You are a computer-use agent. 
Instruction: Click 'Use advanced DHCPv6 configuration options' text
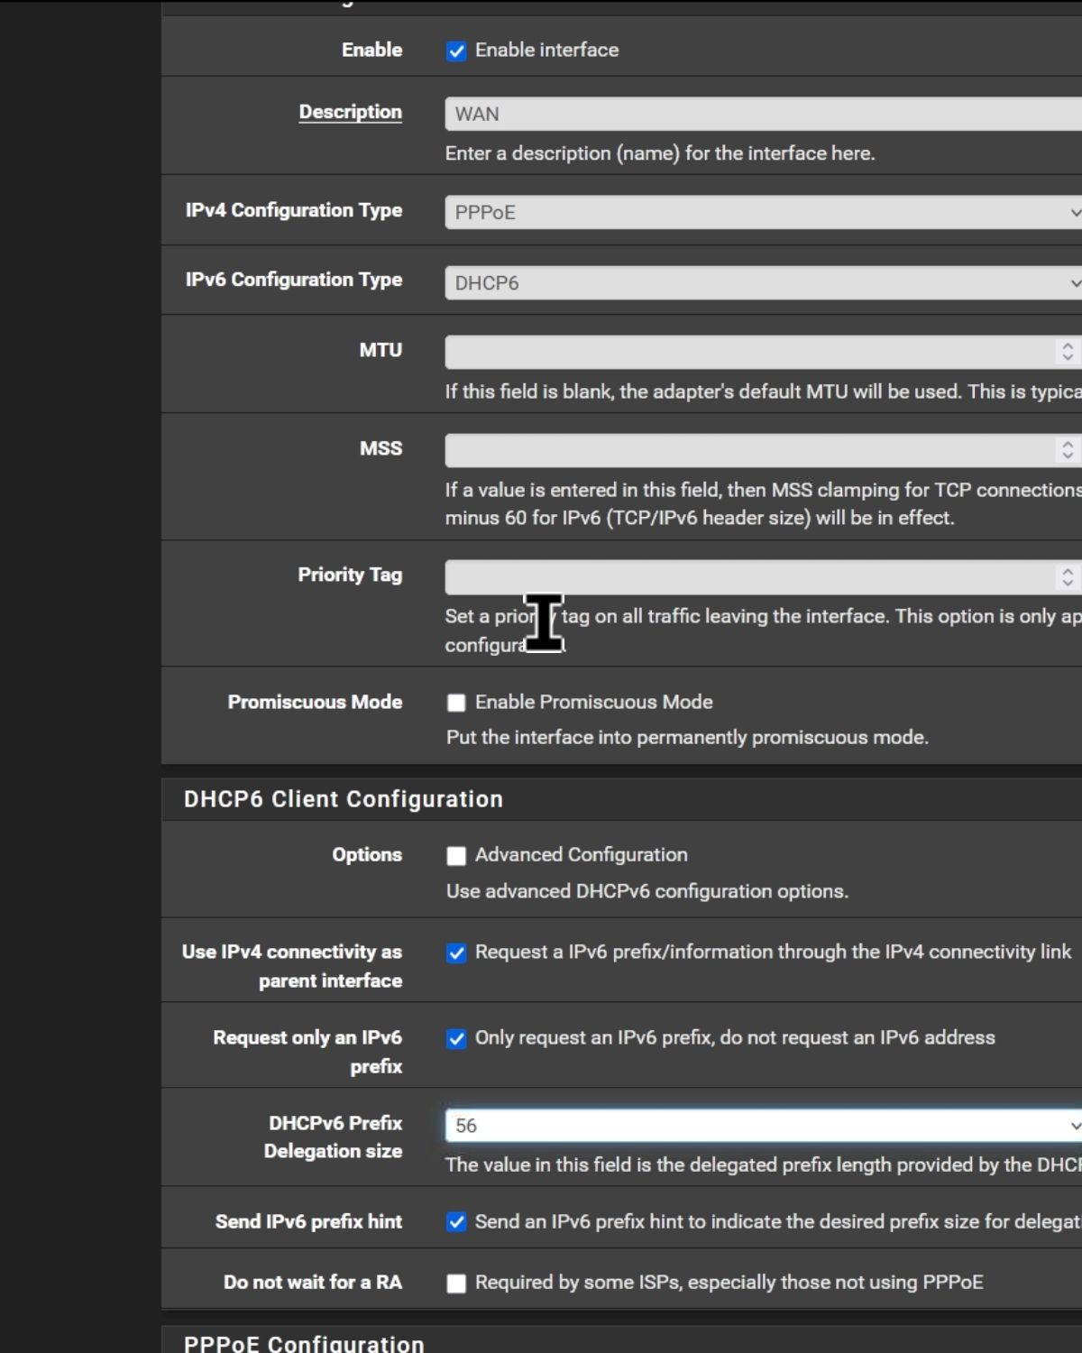tap(647, 891)
